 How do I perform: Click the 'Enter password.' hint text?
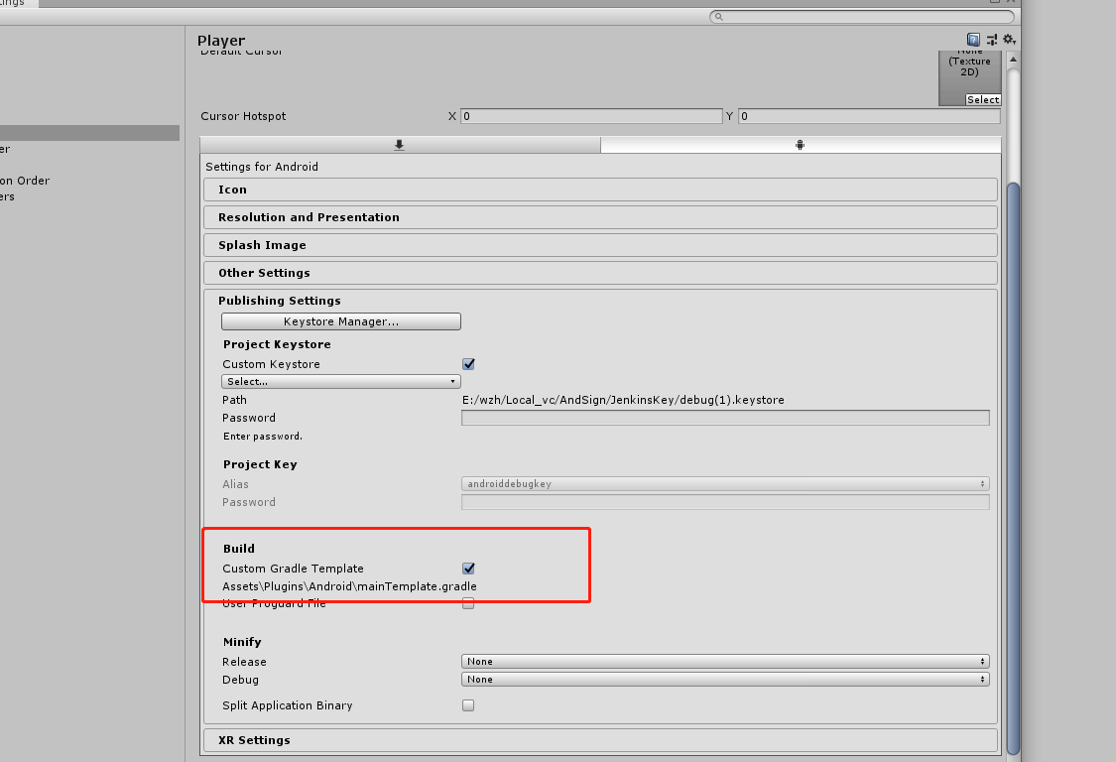(263, 437)
